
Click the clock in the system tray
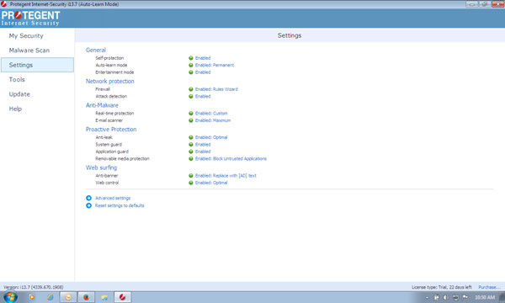(485, 297)
